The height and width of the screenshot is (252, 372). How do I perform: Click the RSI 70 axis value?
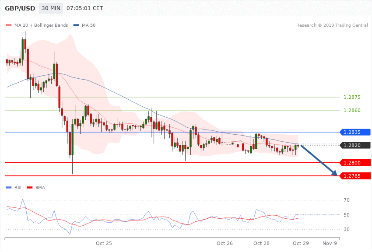click(x=346, y=200)
